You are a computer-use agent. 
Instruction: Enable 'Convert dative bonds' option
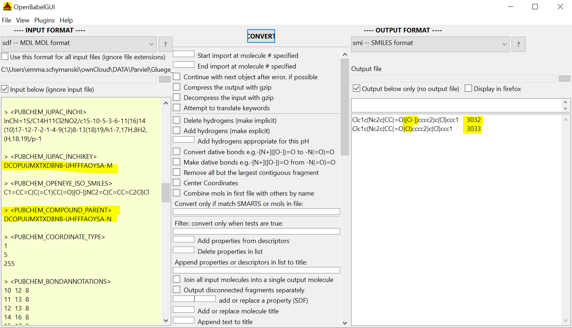click(x=176, y=152)
